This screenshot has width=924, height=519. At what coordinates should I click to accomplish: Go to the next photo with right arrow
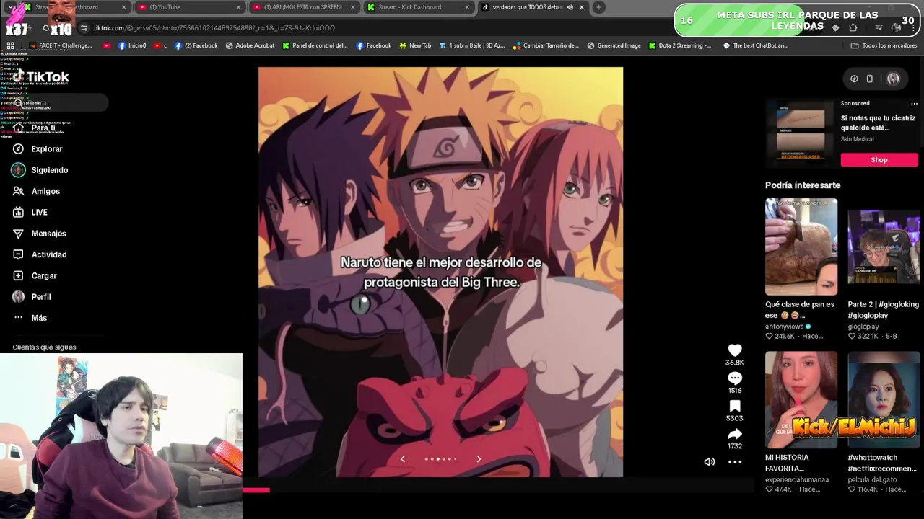(x=479, y=458)
